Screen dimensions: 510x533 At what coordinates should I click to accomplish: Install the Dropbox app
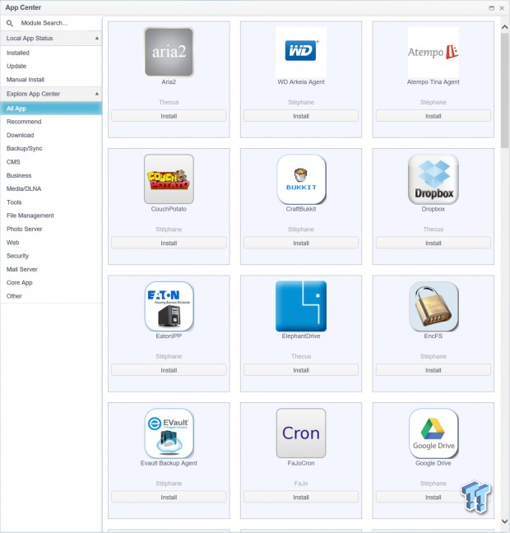433,243
